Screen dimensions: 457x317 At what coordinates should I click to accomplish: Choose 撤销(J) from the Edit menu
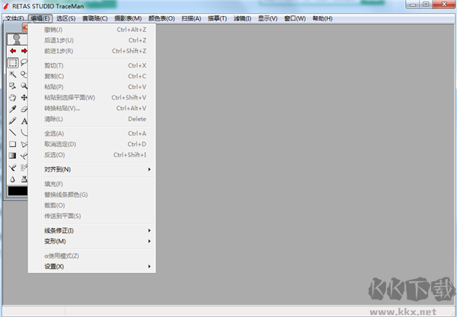point(92,30)
